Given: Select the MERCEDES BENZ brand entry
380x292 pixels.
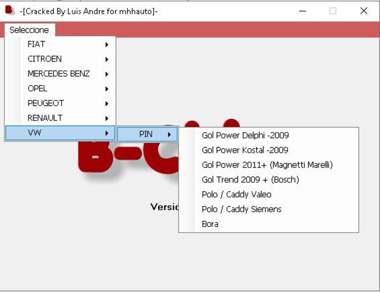Looking at the screenshot, I should coord(58,74).
